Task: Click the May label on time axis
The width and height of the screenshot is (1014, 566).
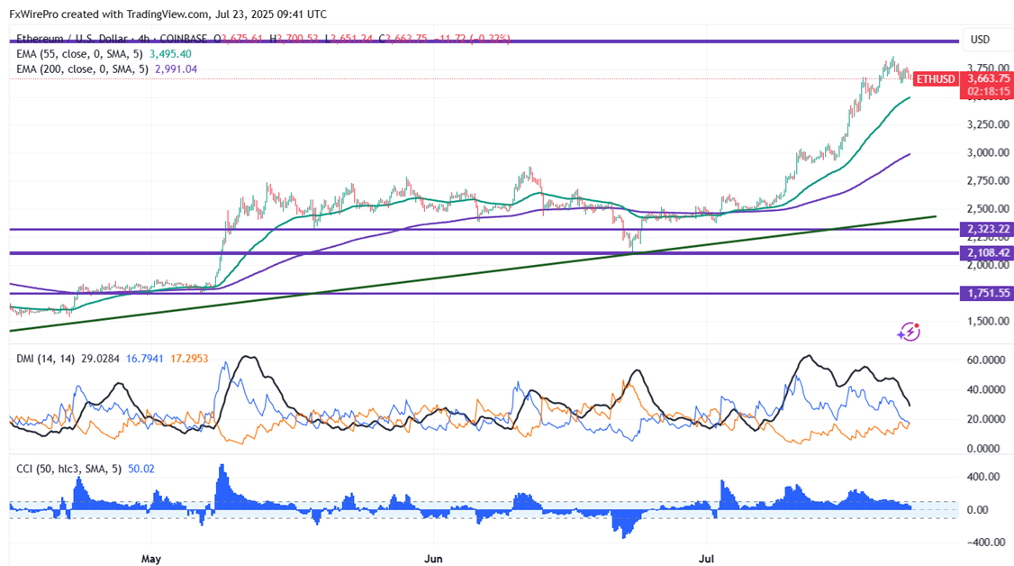Action: pos(150,559)
